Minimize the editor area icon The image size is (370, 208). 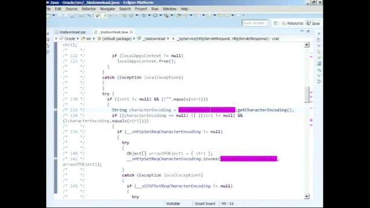302,31
